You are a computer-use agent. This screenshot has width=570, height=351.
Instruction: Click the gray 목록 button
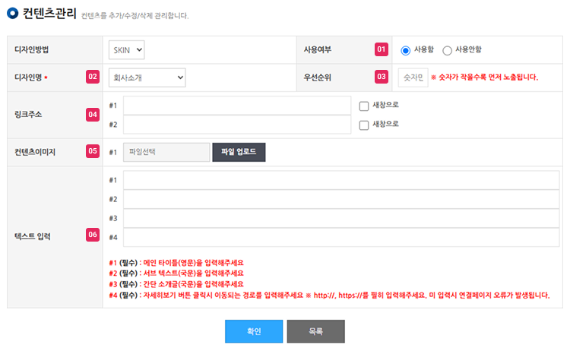[316, 331]
